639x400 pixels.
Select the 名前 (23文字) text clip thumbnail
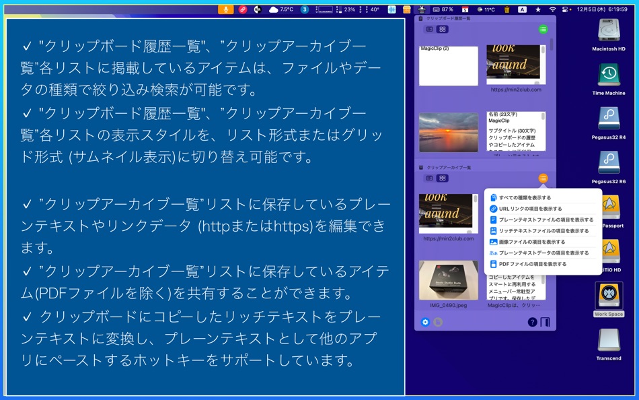click(516, 132)
